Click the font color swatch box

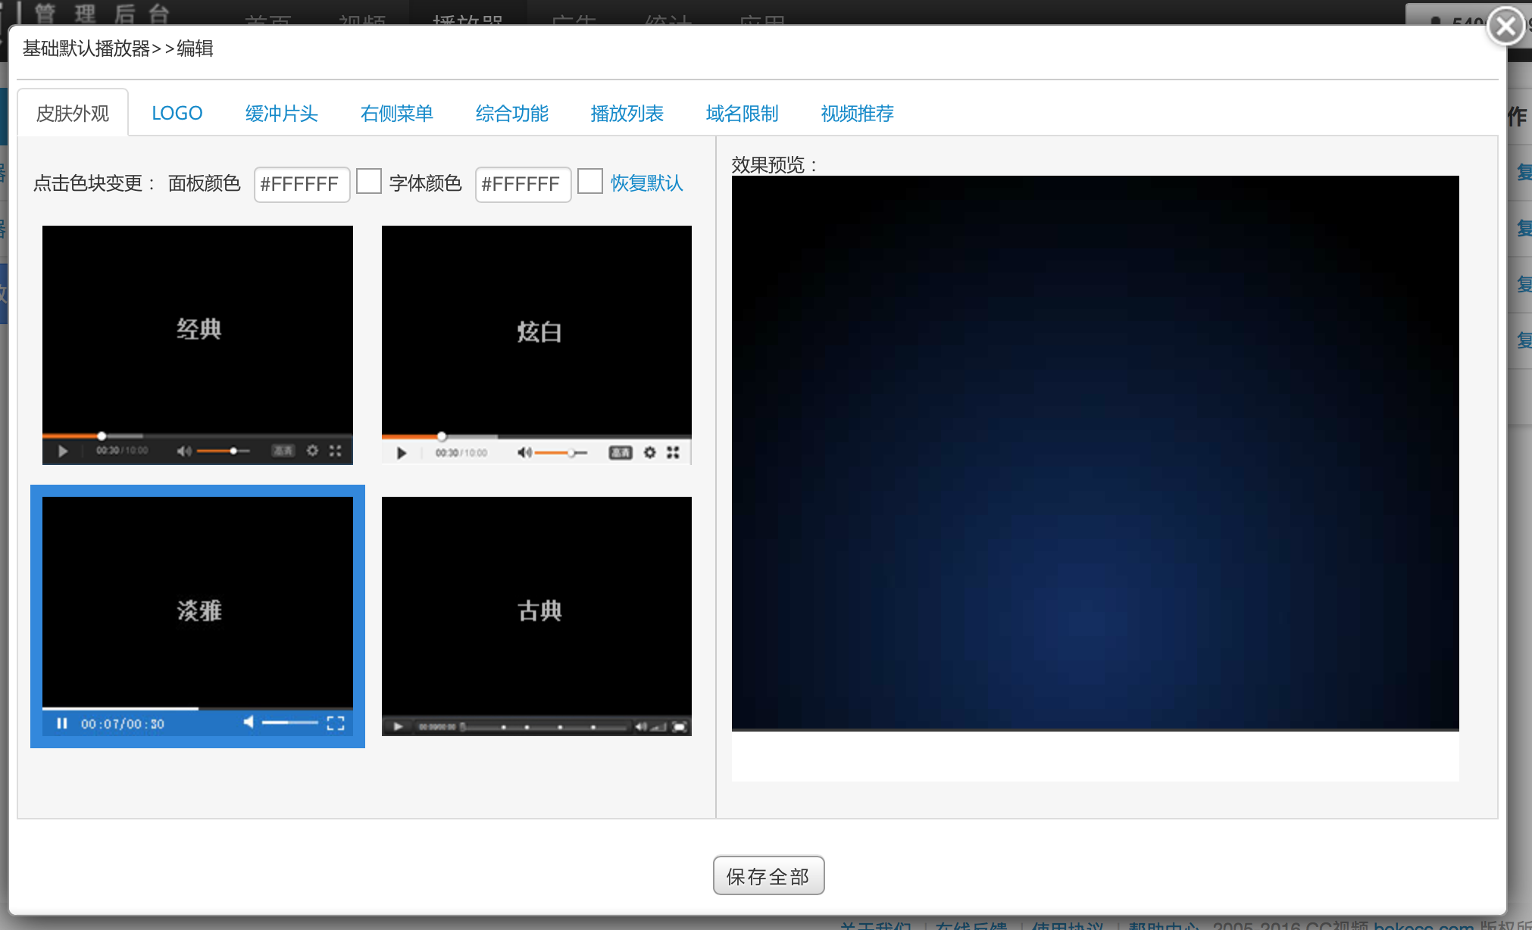pos(590,182)
